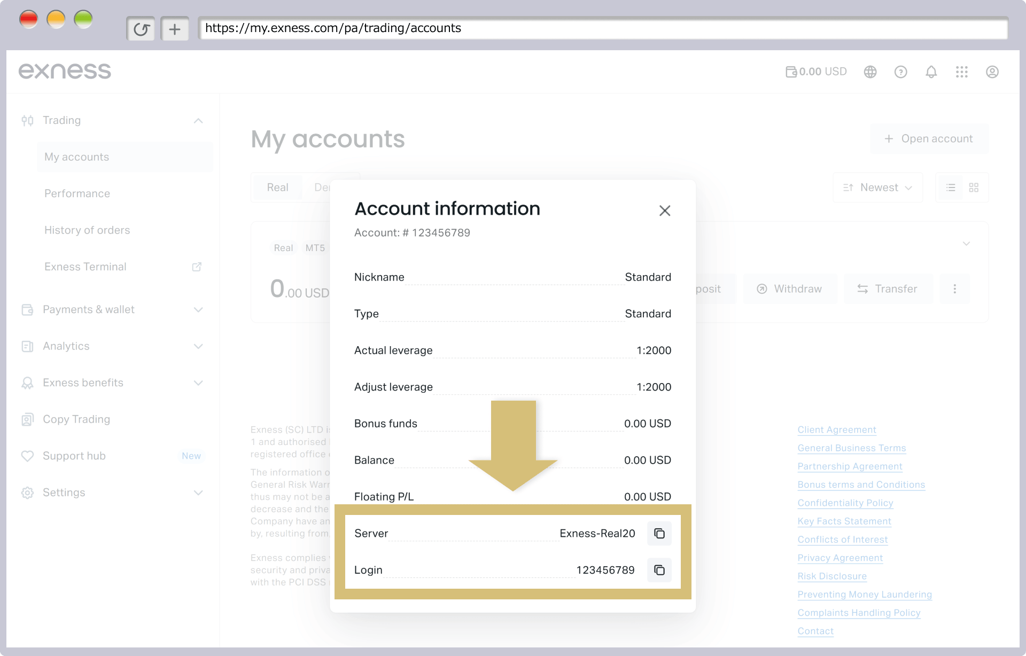The image size is (1026, 656).
Task: Open the Key Facts Statement link
Action: (x=844, y=521)
